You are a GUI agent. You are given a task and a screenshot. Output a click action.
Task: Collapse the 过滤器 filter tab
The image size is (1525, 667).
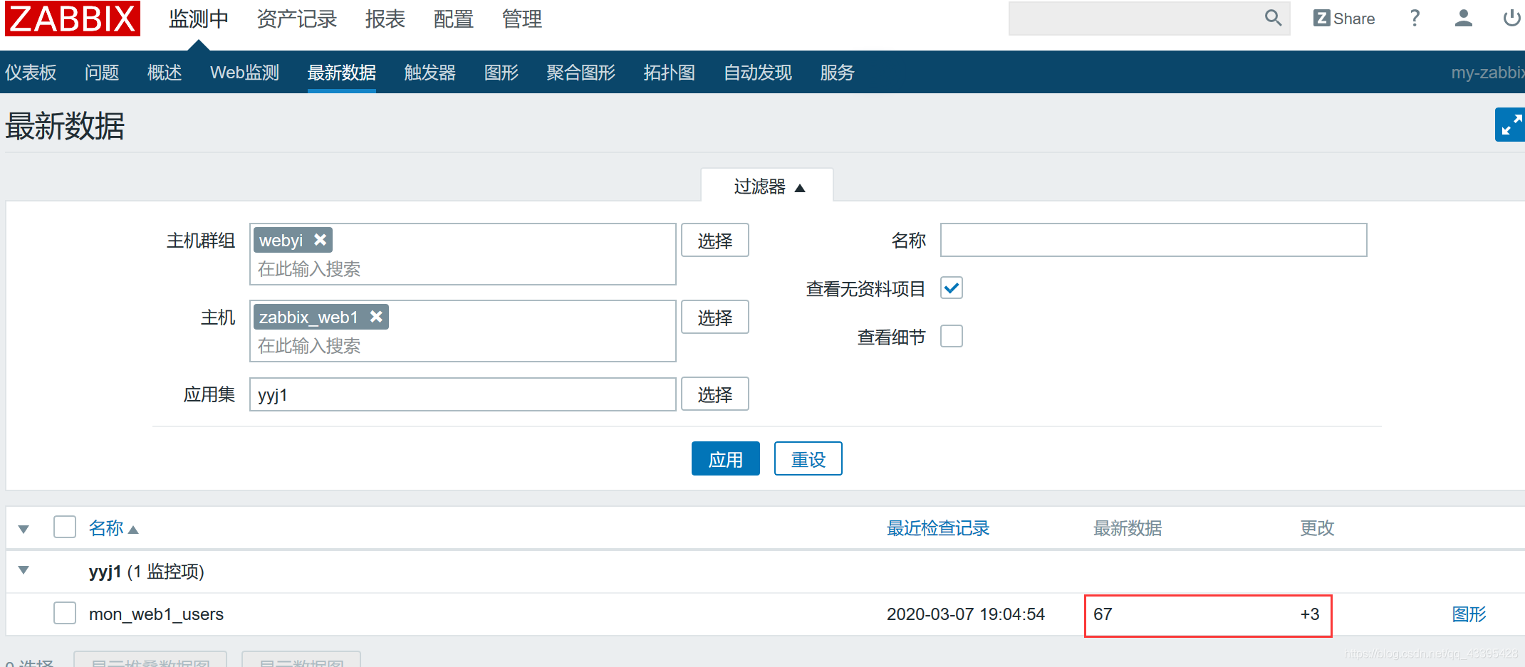[768, 187]
